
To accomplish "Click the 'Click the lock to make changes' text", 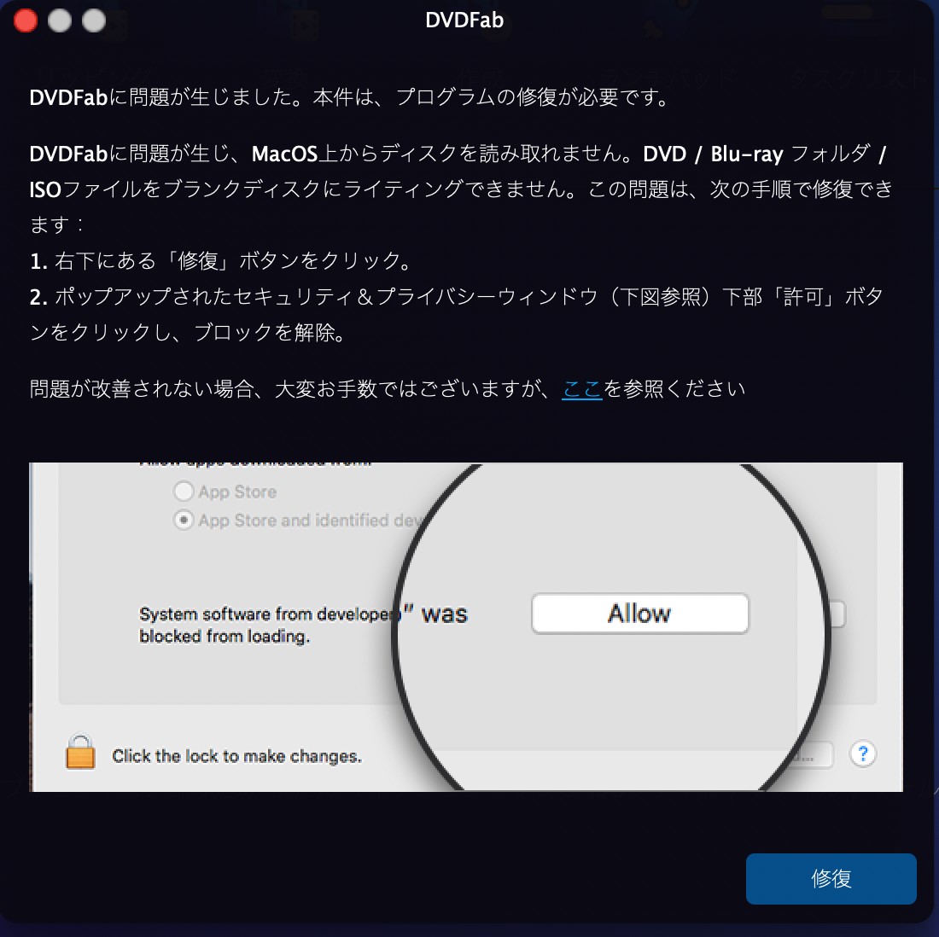I will click(237, 756).
